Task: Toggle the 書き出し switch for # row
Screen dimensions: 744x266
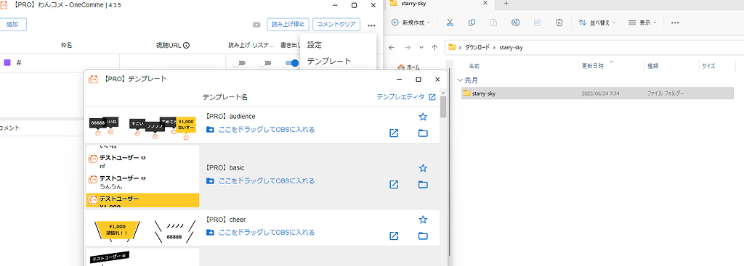Action: pyautogui.click(x=292, y=63)
